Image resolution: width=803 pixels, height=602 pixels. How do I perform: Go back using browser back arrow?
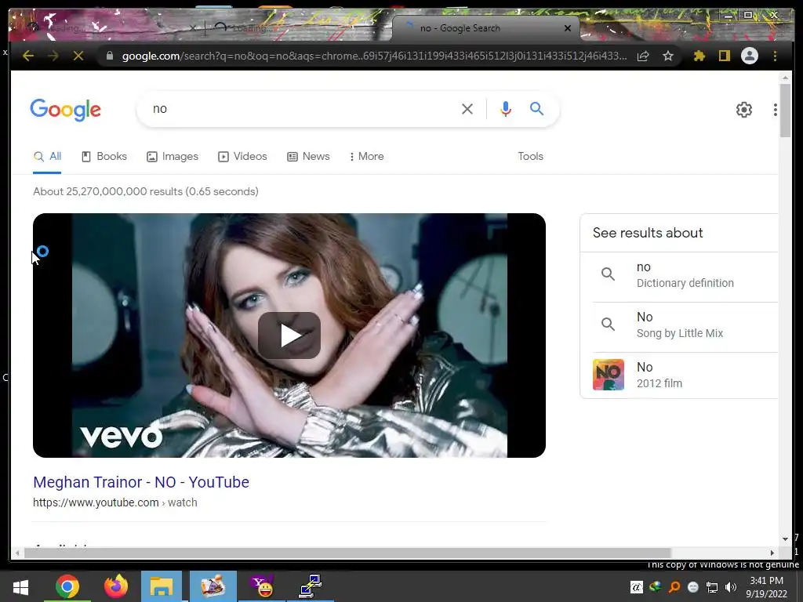tap(28, 56)
